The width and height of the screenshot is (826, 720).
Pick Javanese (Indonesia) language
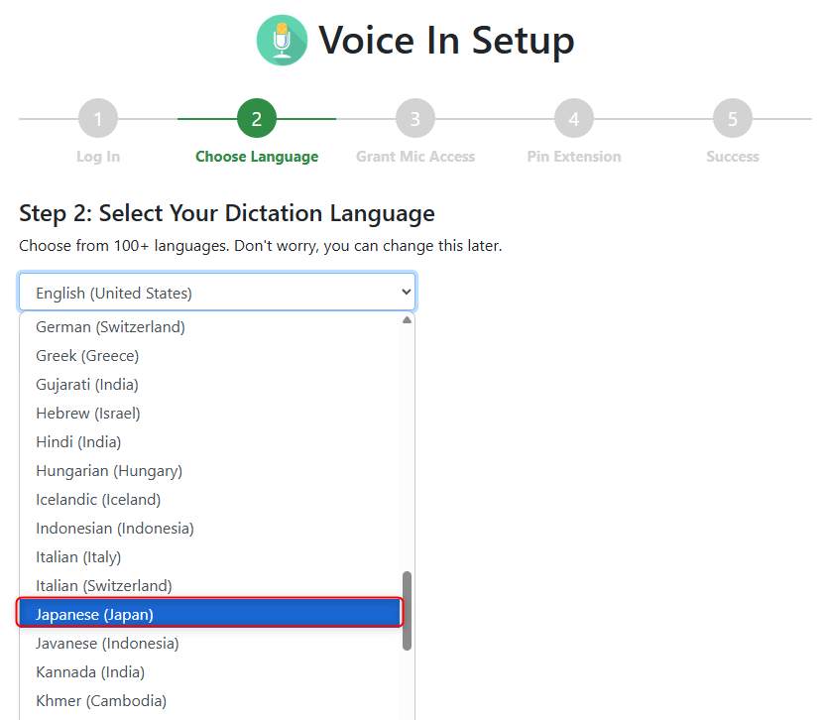click(210, 644)
